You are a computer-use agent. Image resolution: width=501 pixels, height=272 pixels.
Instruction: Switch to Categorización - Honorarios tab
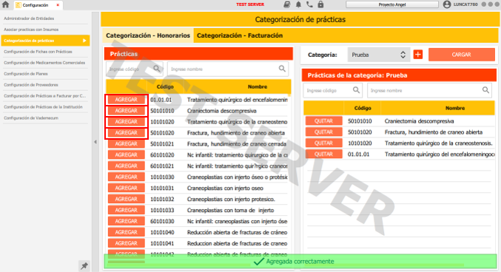coord(148,35)
